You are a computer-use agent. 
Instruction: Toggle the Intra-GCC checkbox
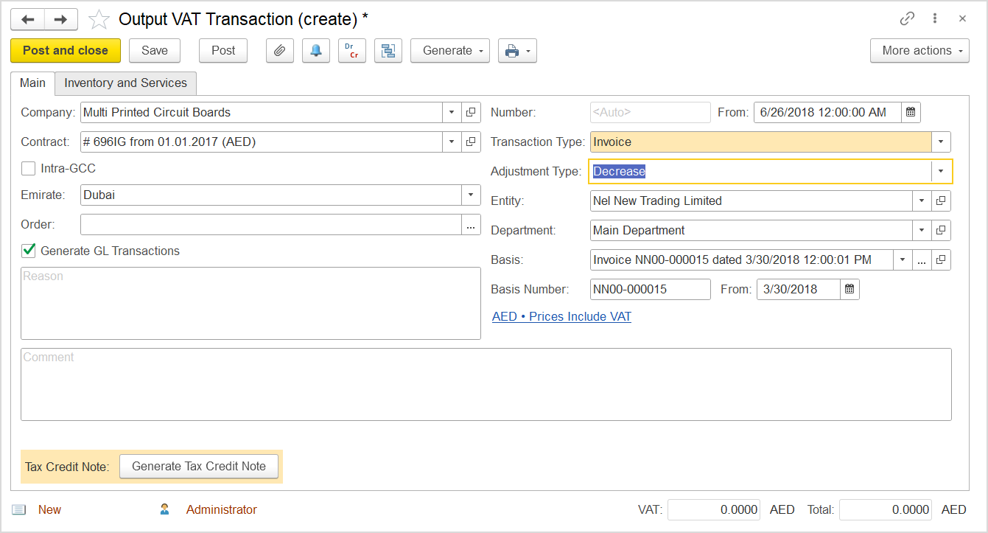click(29, 169)
